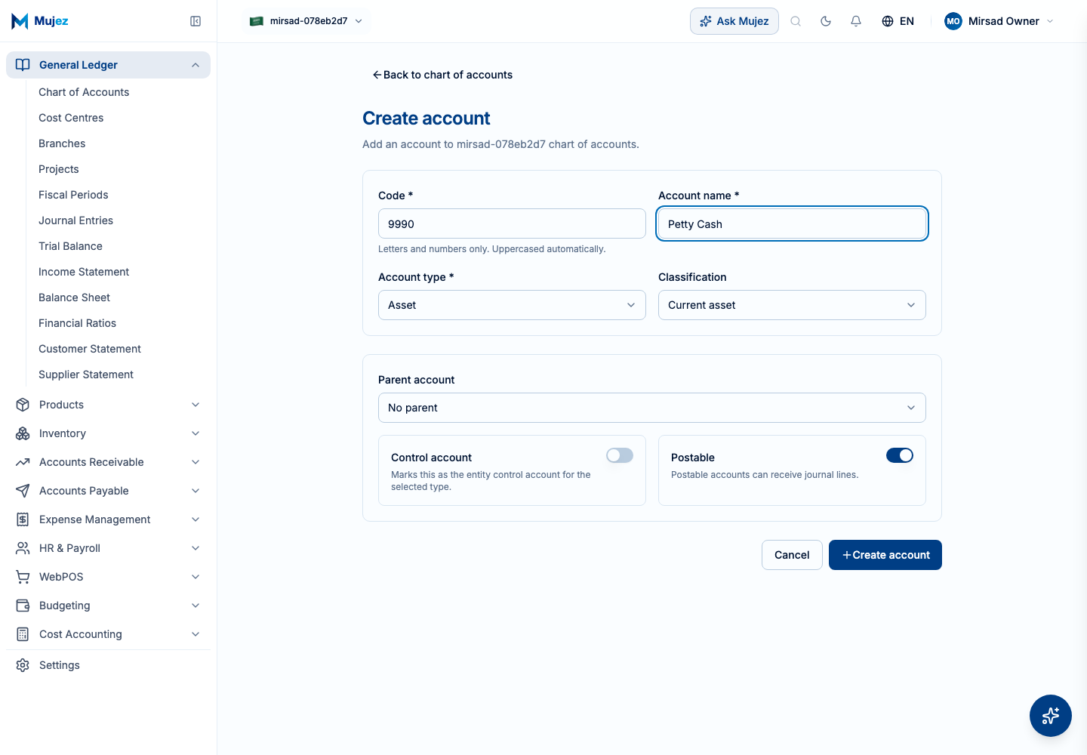Screen dimensions: 1087x755
Task: Open the Classification dropdown
Action: [792, 305]
